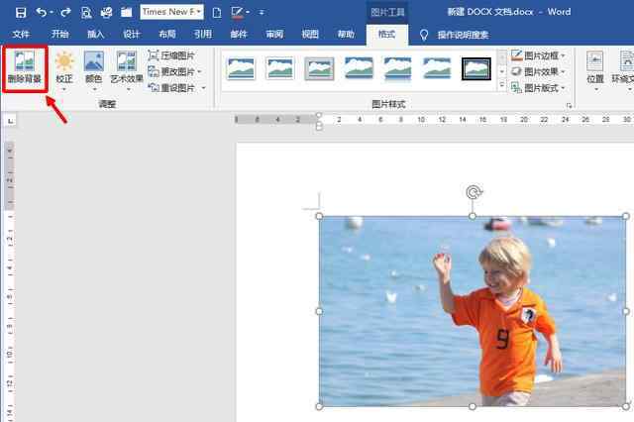
Task: Open the Artistic Effects (艺术效果) gallery
Action: (x=126, y=68)
